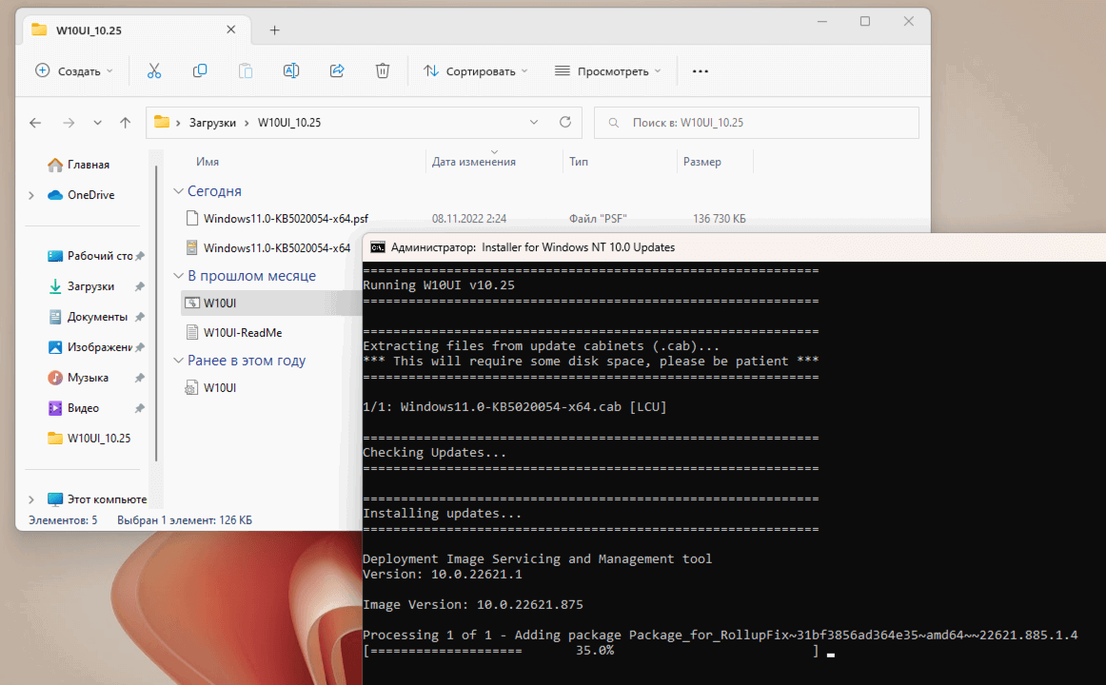
Task: Open Главная in sidebar
Action: pos(79,165)
